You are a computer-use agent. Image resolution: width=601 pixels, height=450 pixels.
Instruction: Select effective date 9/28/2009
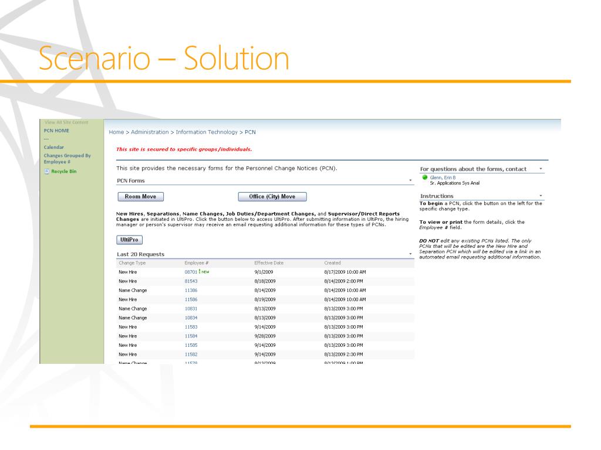pos(265,336)
